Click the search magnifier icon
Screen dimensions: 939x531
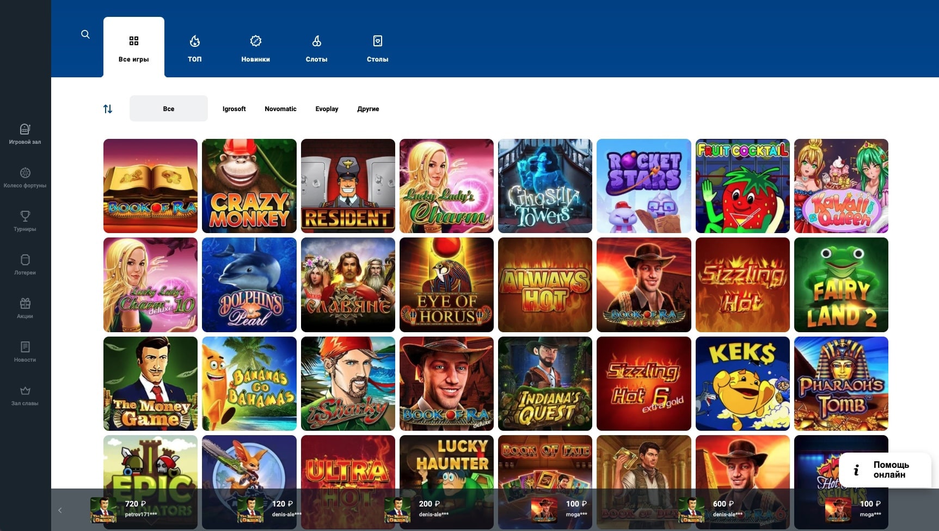pos(85,34)
